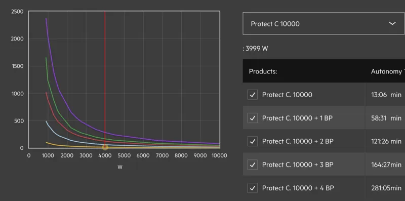
Task: Click the 13:06 min autonomy value
Action: tap(386, 95)
